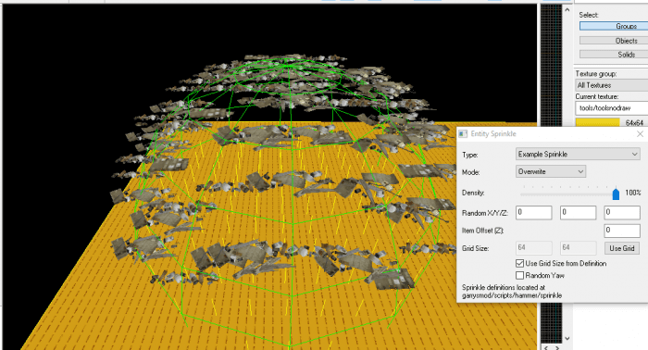Click the Random Y input field
The width and height of the screenshot is (648, 350).
click(578, 212)
